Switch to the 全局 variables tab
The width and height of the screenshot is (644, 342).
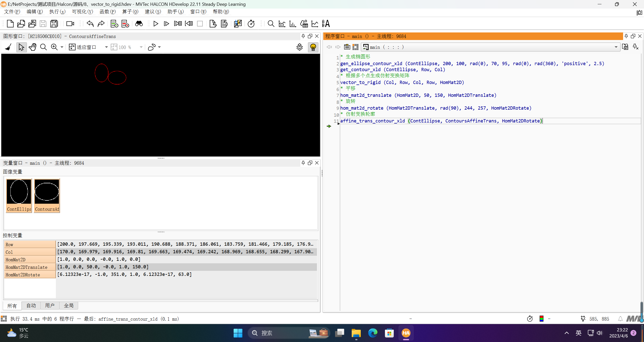pos(68,306)
